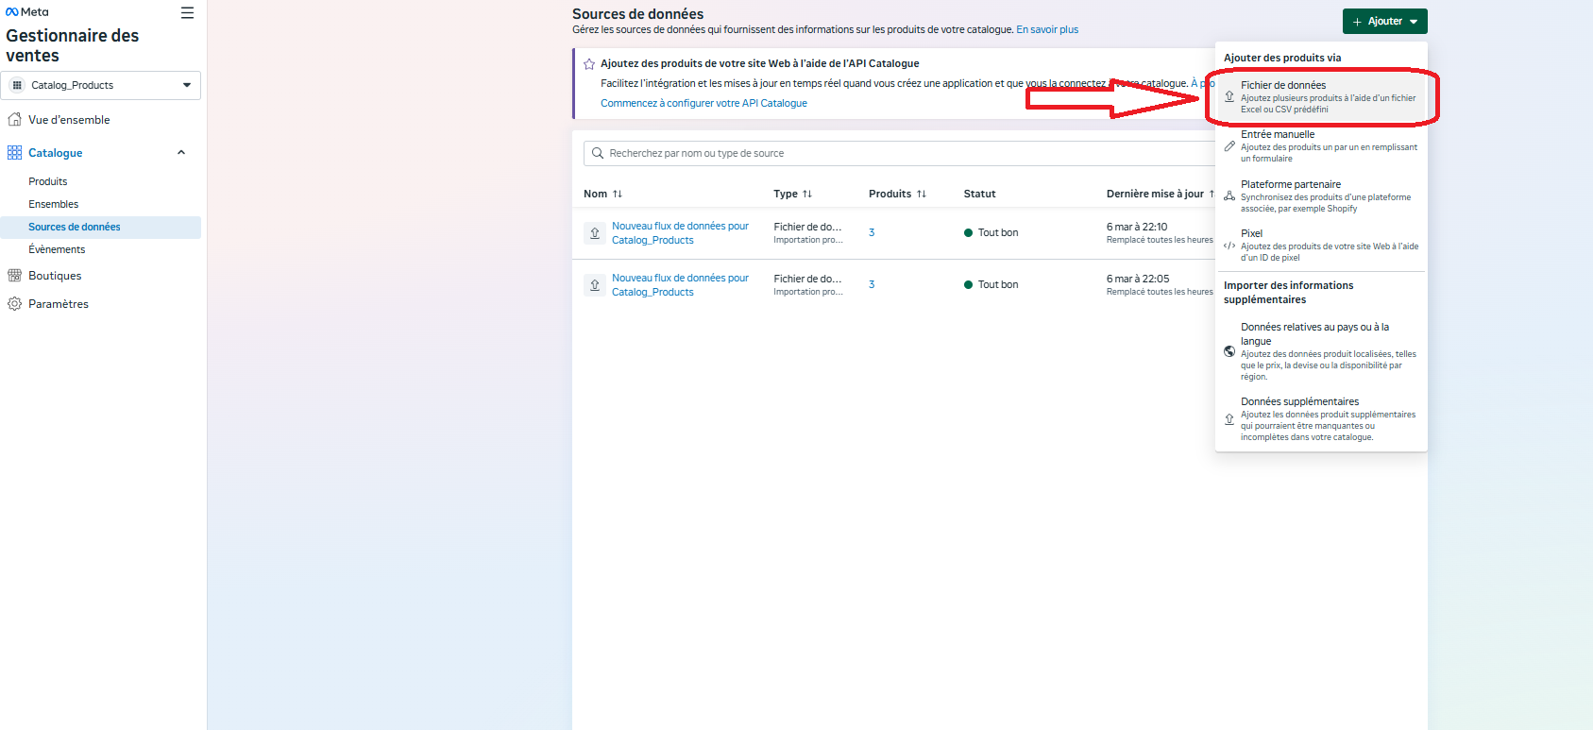Click the star icon in API Catalogue banner
This screenshot has width=1593, height=730.
coord(589,64)
